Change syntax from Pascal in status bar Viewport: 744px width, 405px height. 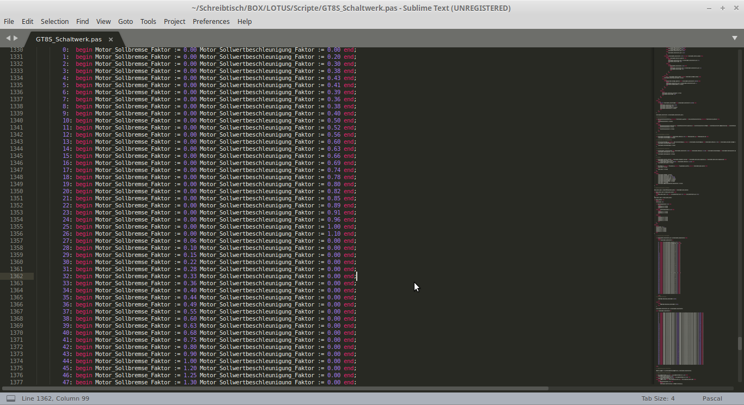(712, 398)
